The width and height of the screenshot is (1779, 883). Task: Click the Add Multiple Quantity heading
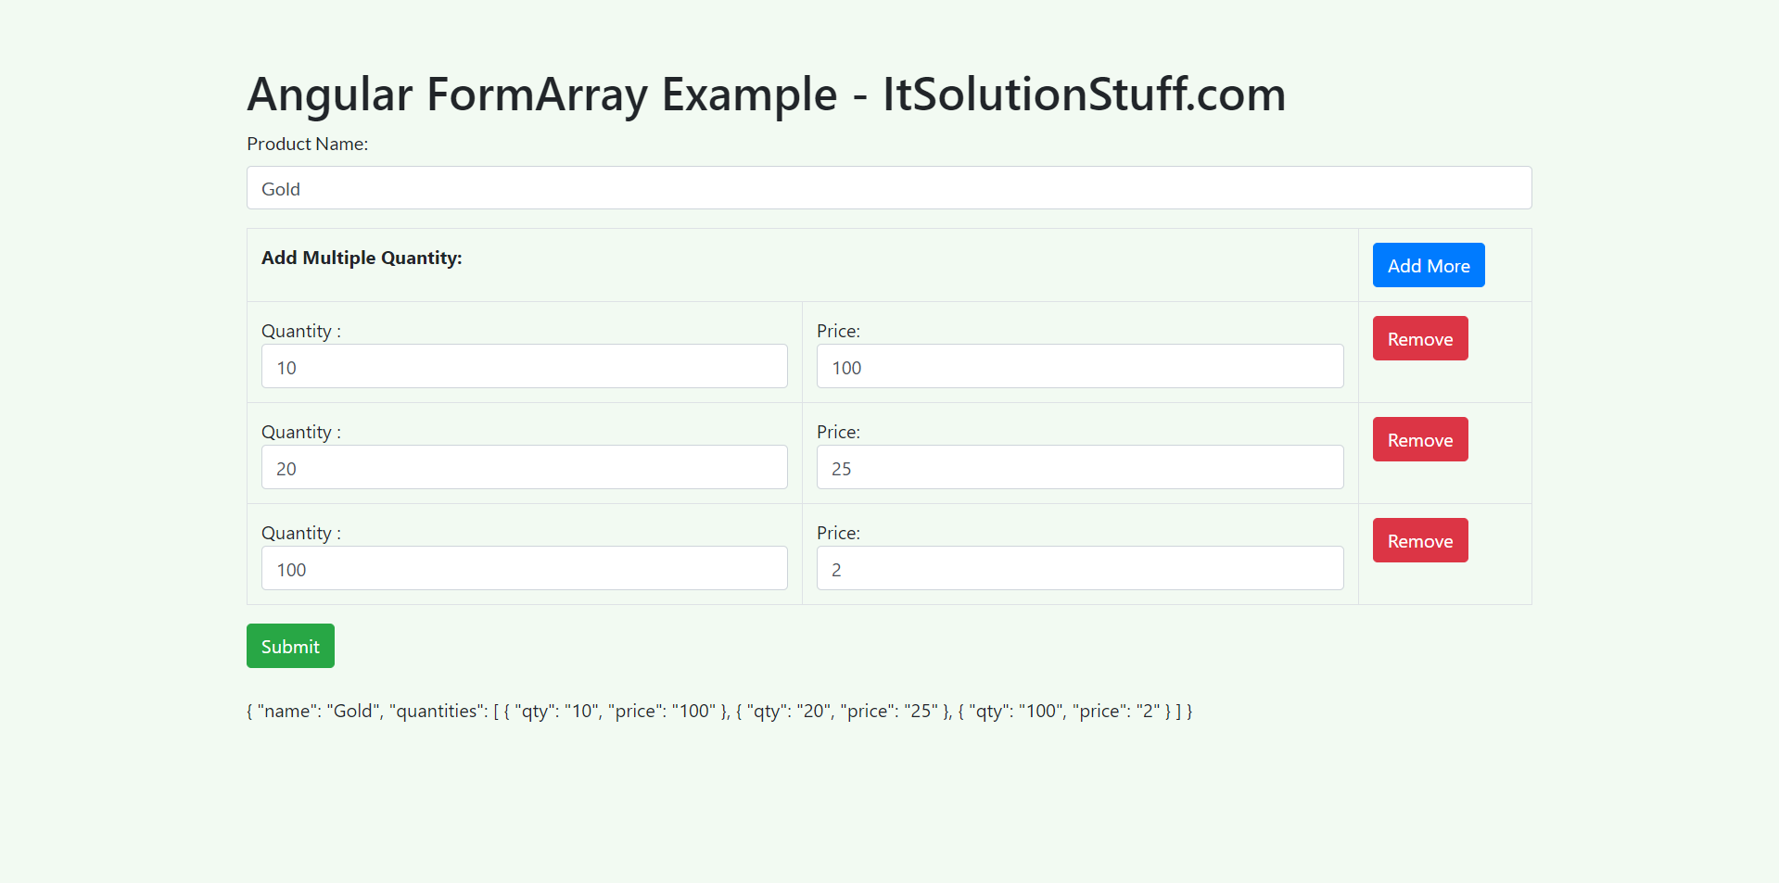(x=362, y=258)
